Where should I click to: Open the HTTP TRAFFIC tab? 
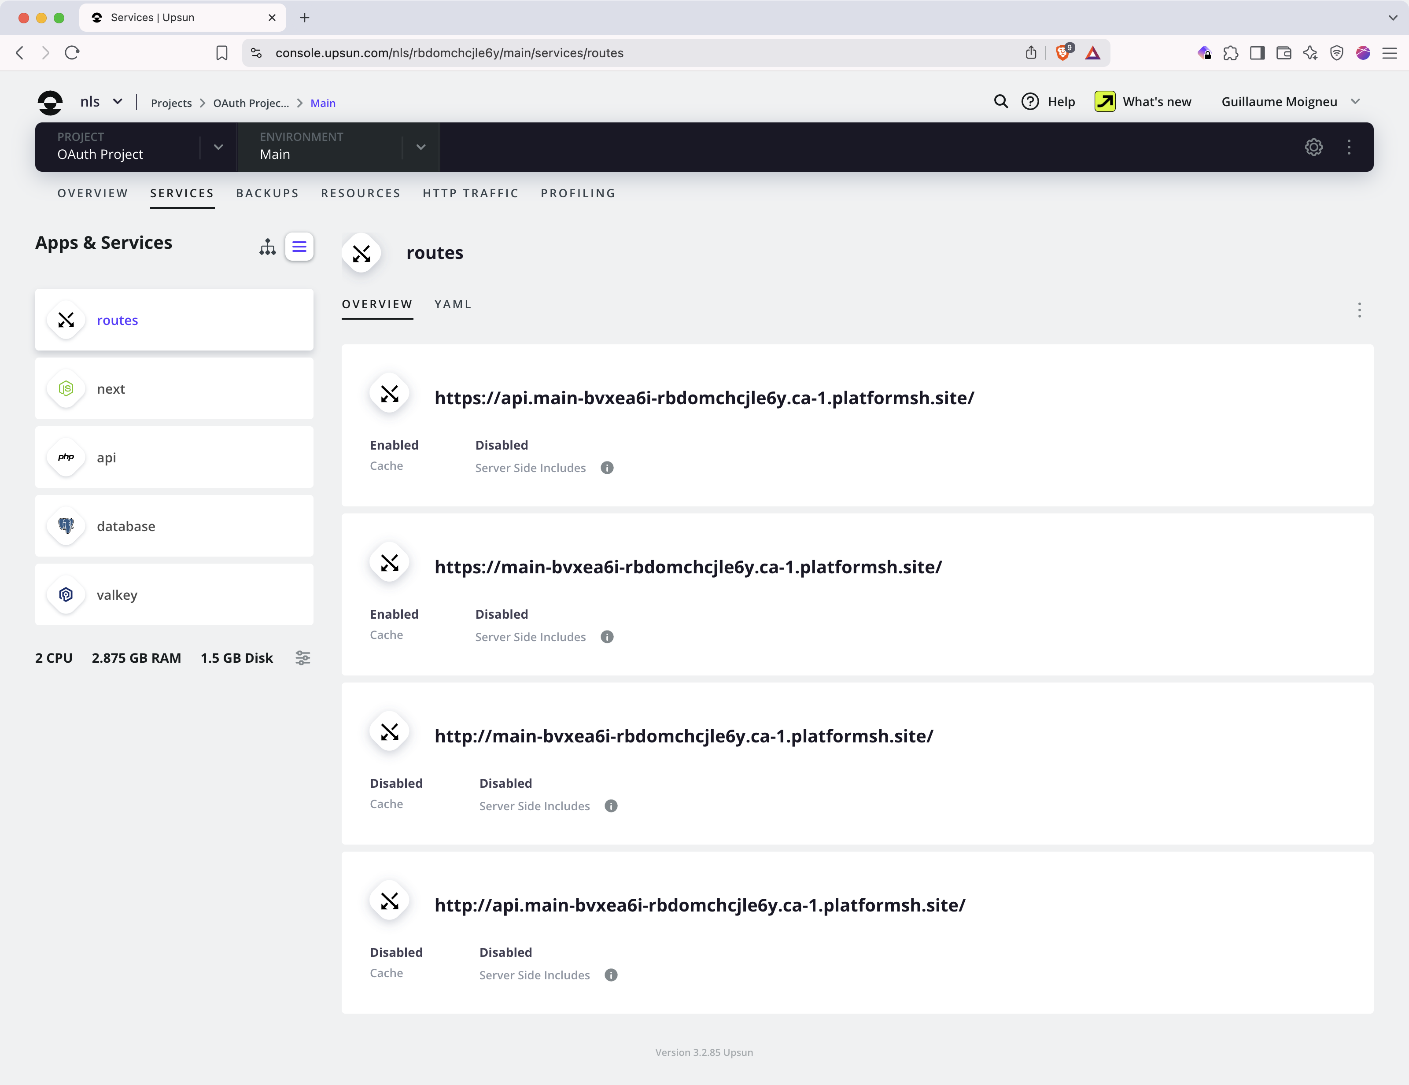pos(471,193)
